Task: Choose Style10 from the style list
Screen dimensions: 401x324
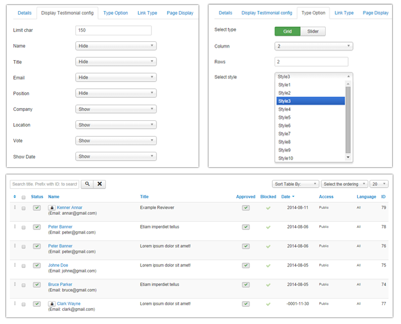Action: (x=310, y=158)
